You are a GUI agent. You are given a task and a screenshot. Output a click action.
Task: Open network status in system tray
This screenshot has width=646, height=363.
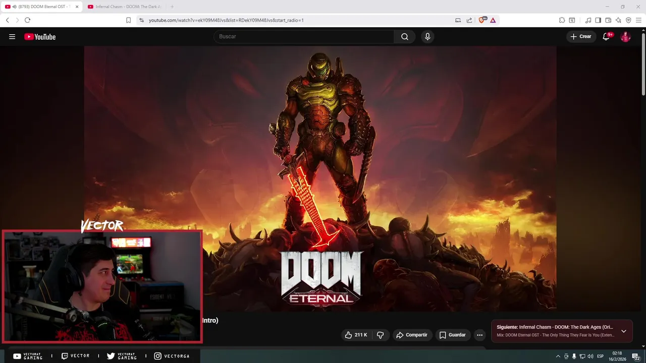point(582,356)
